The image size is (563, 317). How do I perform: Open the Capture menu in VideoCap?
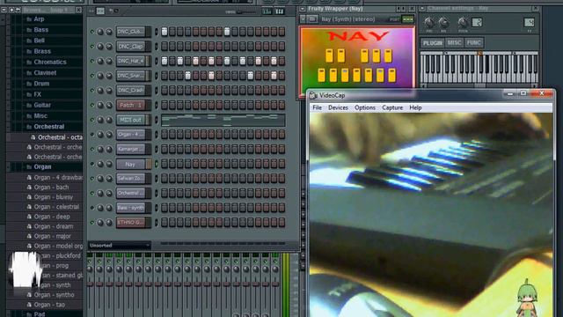click(x=392, y=107)
